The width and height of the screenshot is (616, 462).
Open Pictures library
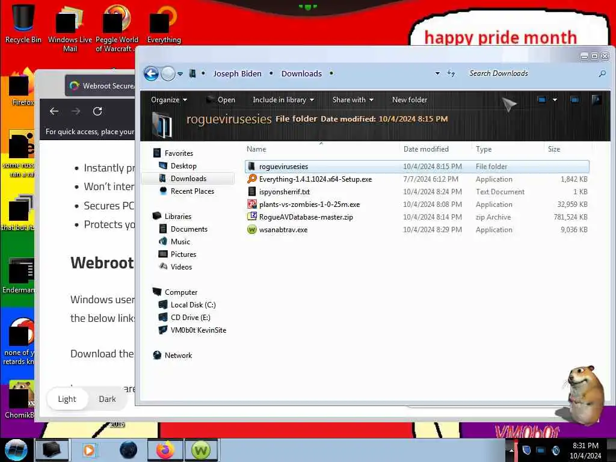coord(183,254)
